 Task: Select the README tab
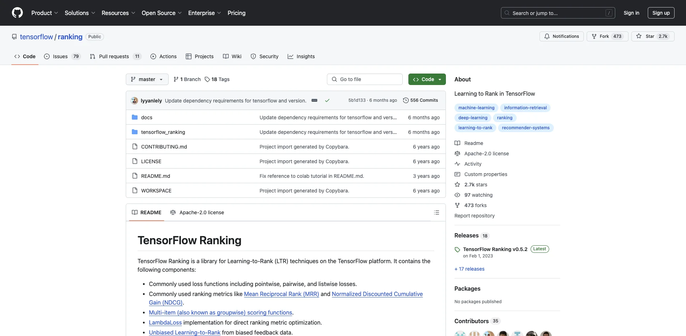(146, 212)
